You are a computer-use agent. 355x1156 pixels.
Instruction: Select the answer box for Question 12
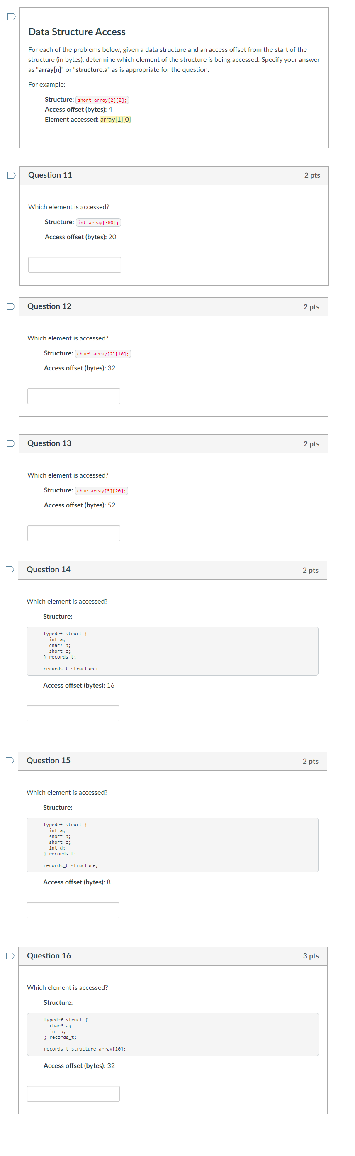click(x=73, y=395)
